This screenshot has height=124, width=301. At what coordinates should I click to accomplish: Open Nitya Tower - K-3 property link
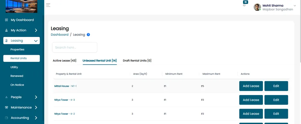point(64,100)
